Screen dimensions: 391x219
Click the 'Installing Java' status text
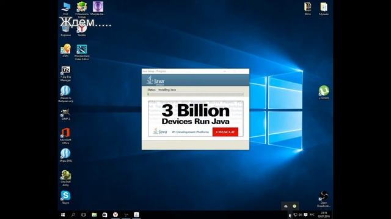tap(167, 89)
